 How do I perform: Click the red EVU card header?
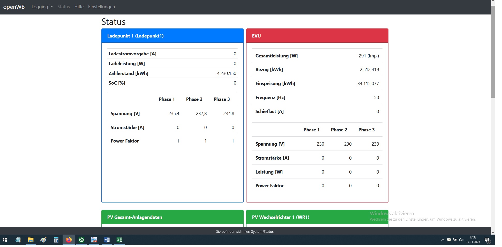point(317,36)
